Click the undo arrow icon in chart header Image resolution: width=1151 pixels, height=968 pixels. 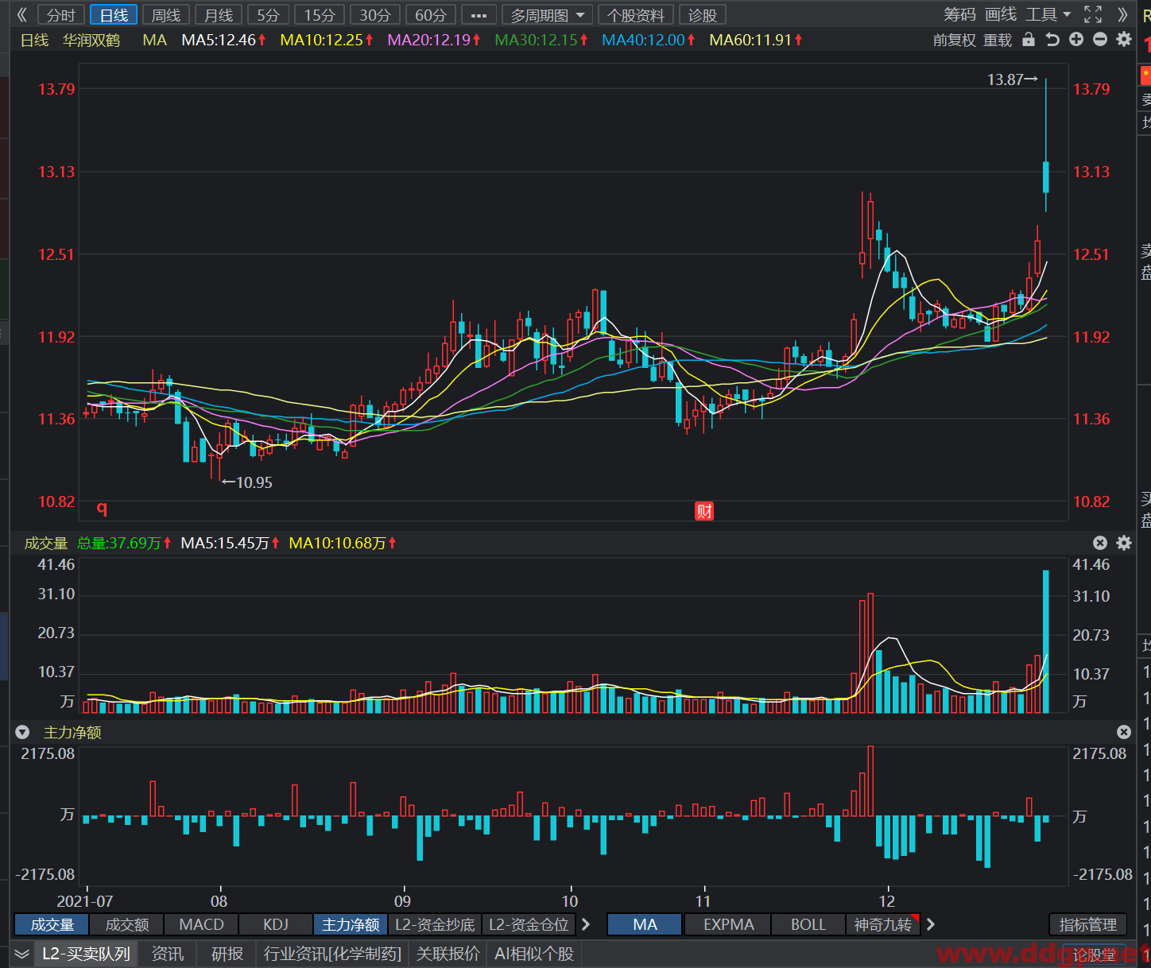pos(1052,39)
